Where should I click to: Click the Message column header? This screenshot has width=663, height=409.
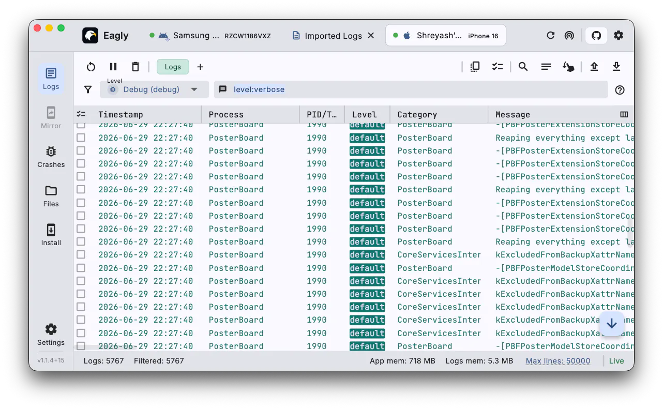pyautogui.click(x=513, y=115)
